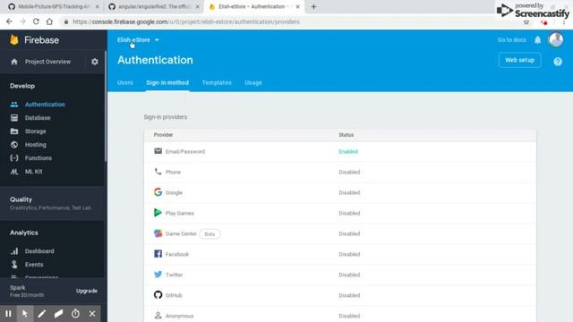Click the Analytics section heading

[24, 233]
